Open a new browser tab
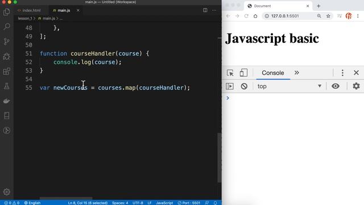The image size is (364, 205). point(318,6)
